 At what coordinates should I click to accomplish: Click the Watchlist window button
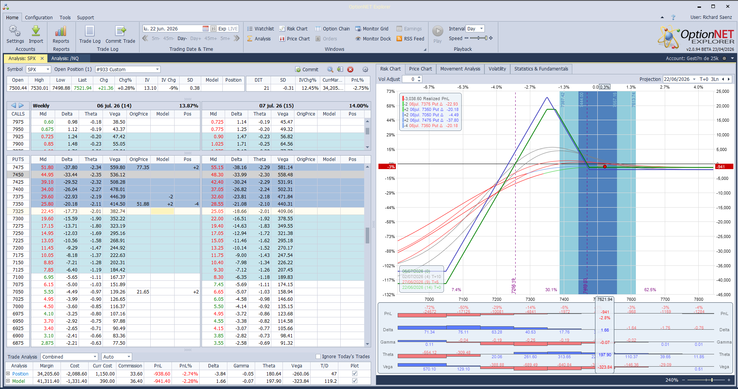[261, 29]
